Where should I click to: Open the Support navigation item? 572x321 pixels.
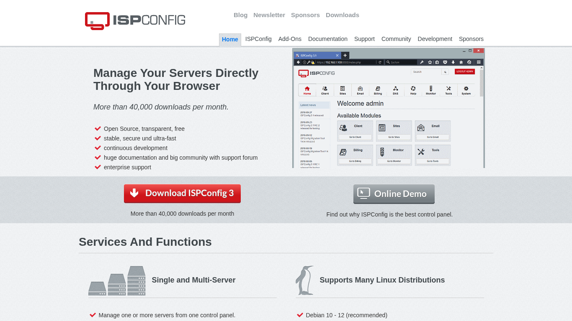(x=364, y=39)
